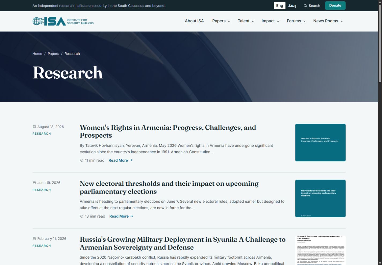Viewport: 382px width, 265px height.
Task: Open the Search link in top bar
Action: (x=312, y=6)
